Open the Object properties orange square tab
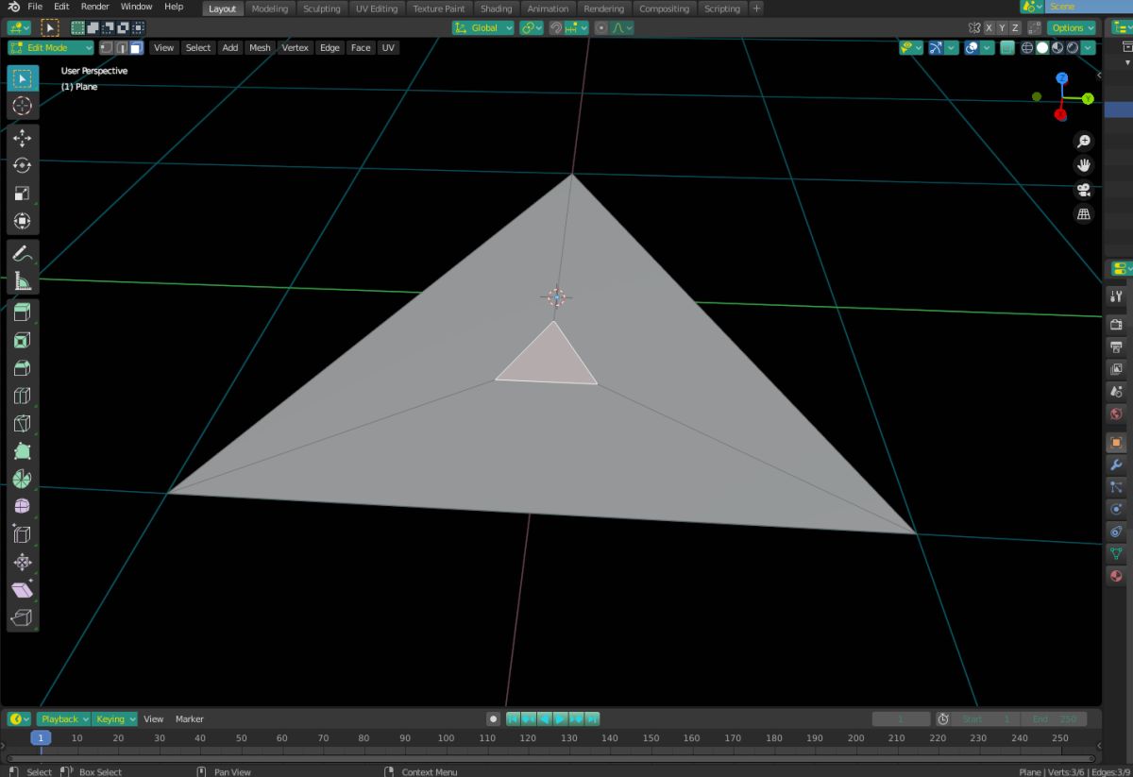The width and height of the screenshot is (1133, 777). (x=1116, y=442)
